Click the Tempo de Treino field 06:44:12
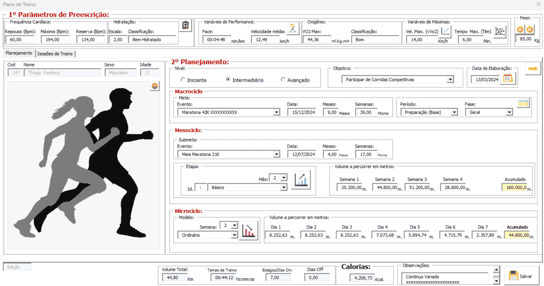The width and height of the screenshot is (544, 286). click(223, 278)
